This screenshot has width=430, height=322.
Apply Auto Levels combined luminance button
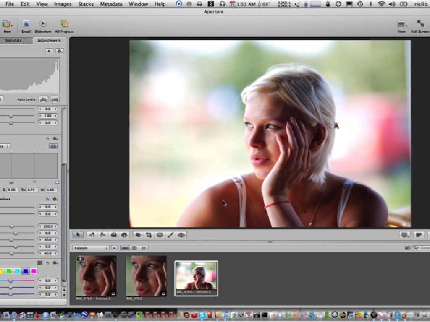43,99
